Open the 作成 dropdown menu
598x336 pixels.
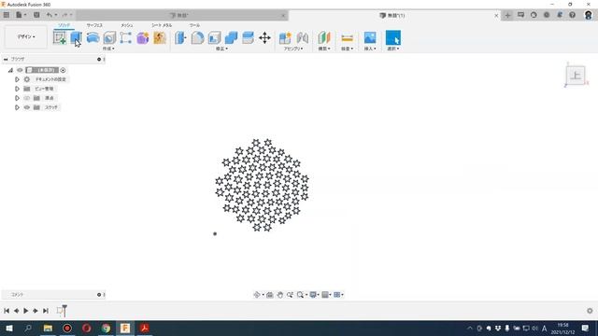click(108, 49)
